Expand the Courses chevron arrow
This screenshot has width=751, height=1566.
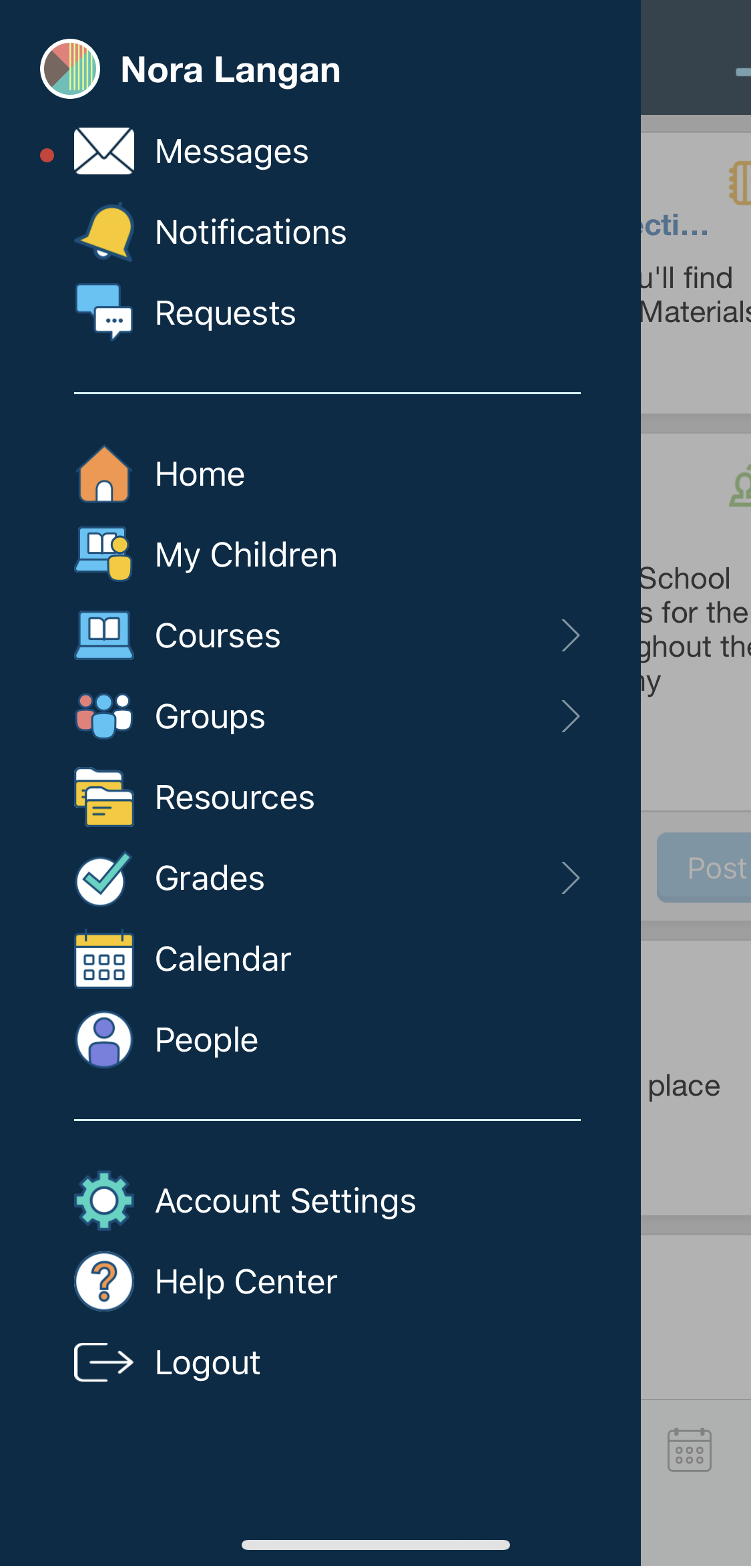click(x=570, y=635)
